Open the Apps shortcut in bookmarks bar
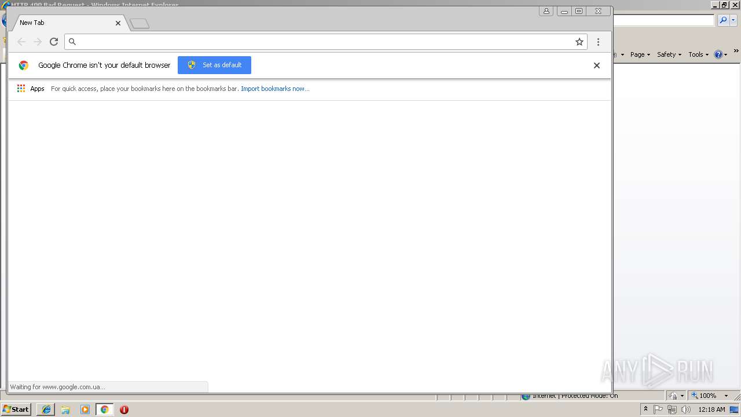The image size is (741, 417). coord(31,89)
